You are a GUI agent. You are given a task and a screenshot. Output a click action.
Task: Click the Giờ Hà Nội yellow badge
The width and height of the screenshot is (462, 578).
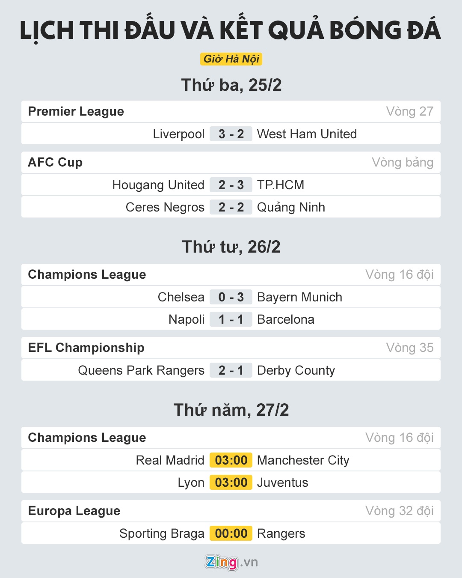coord(231,59)
